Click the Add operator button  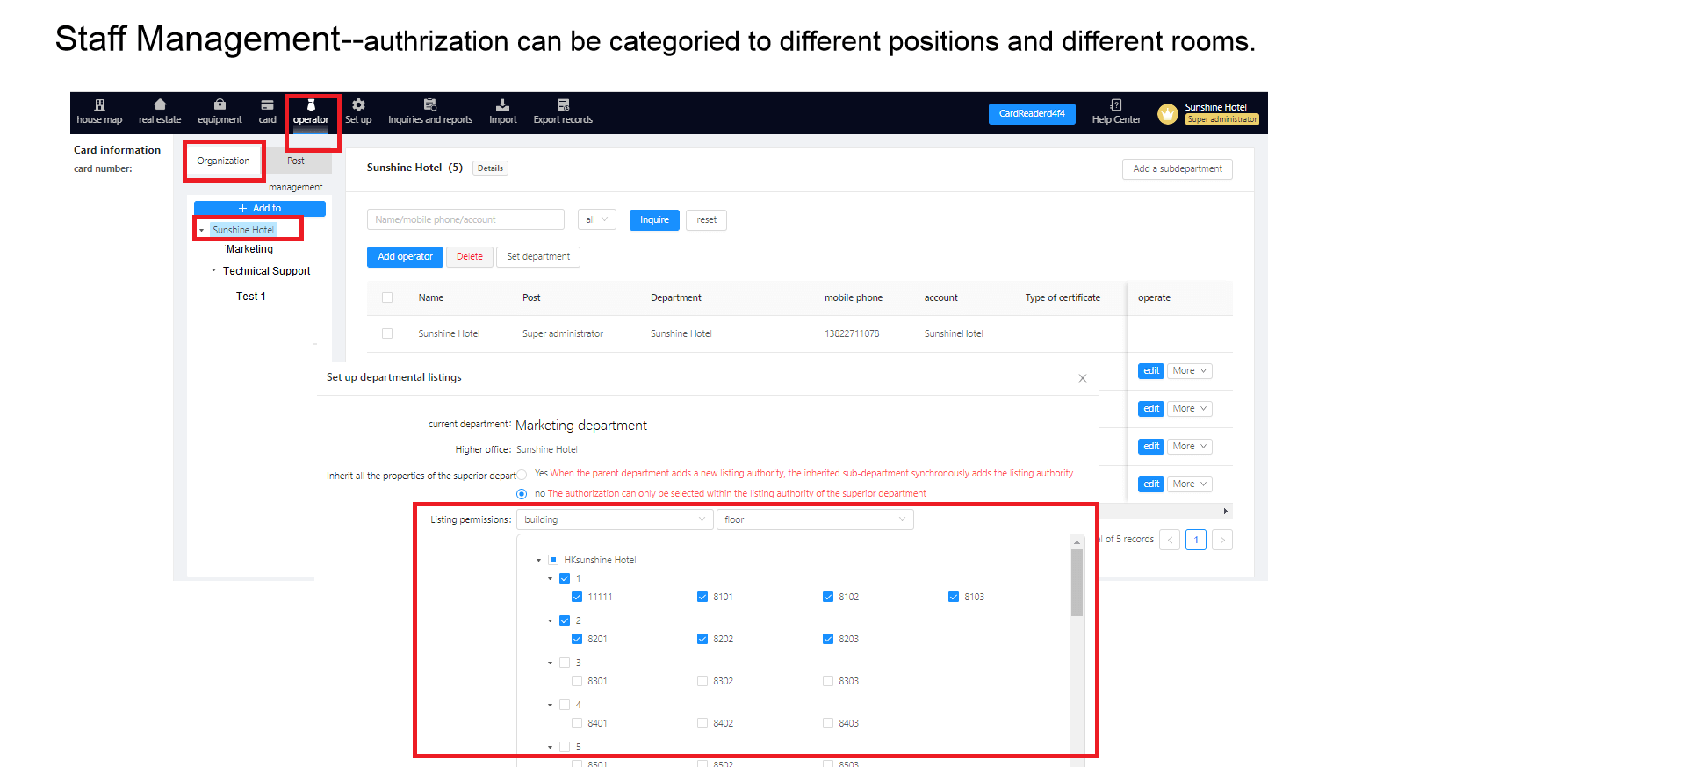tap(405, 257)
